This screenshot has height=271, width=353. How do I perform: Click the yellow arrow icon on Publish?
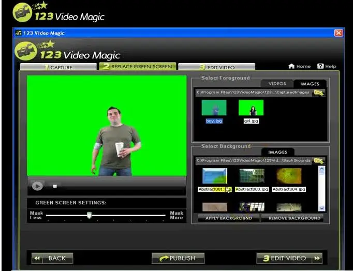point(164,259)
